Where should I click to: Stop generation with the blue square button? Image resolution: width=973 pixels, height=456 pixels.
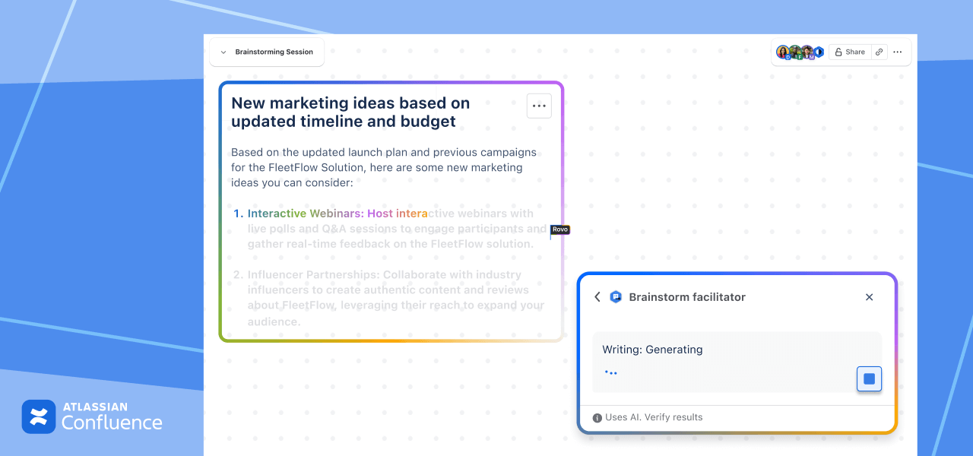870,378
